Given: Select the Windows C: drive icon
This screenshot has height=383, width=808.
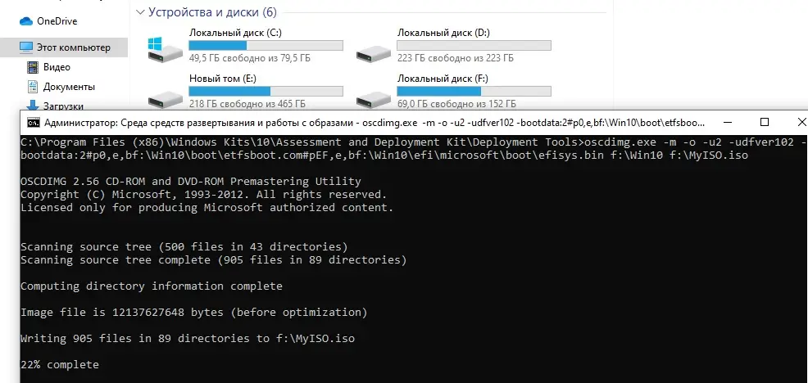Looking at the screenshot, I should [165, 49].
